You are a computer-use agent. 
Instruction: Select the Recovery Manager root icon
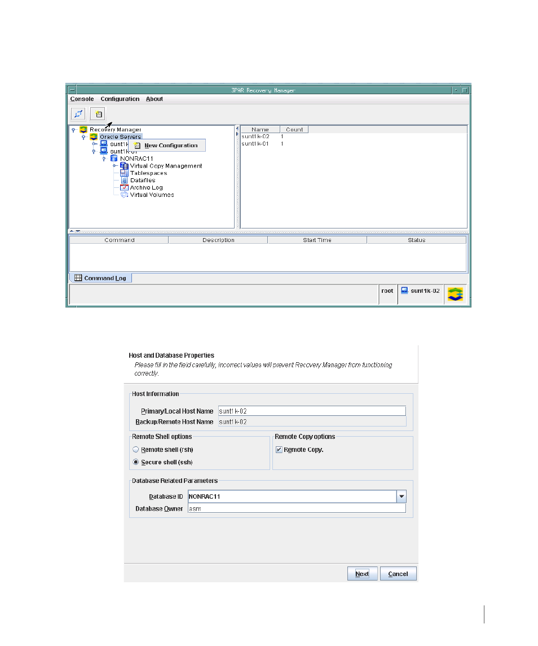(83, 130)
